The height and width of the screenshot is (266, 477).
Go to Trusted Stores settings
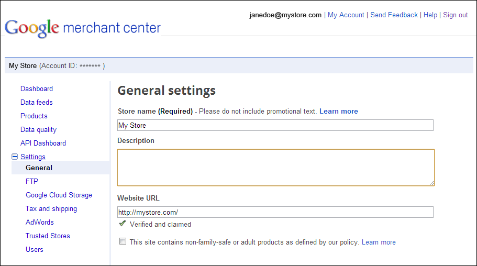(48, 236)
